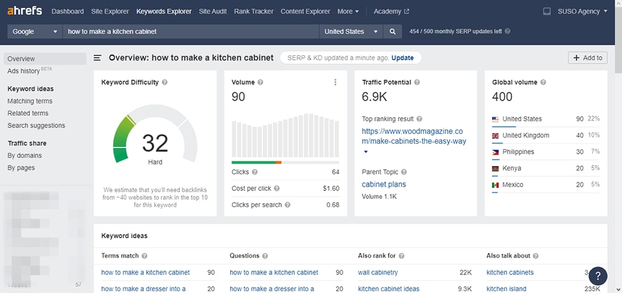Expand the More menu
Screen dimensions: 622x293
coord(348,11)
